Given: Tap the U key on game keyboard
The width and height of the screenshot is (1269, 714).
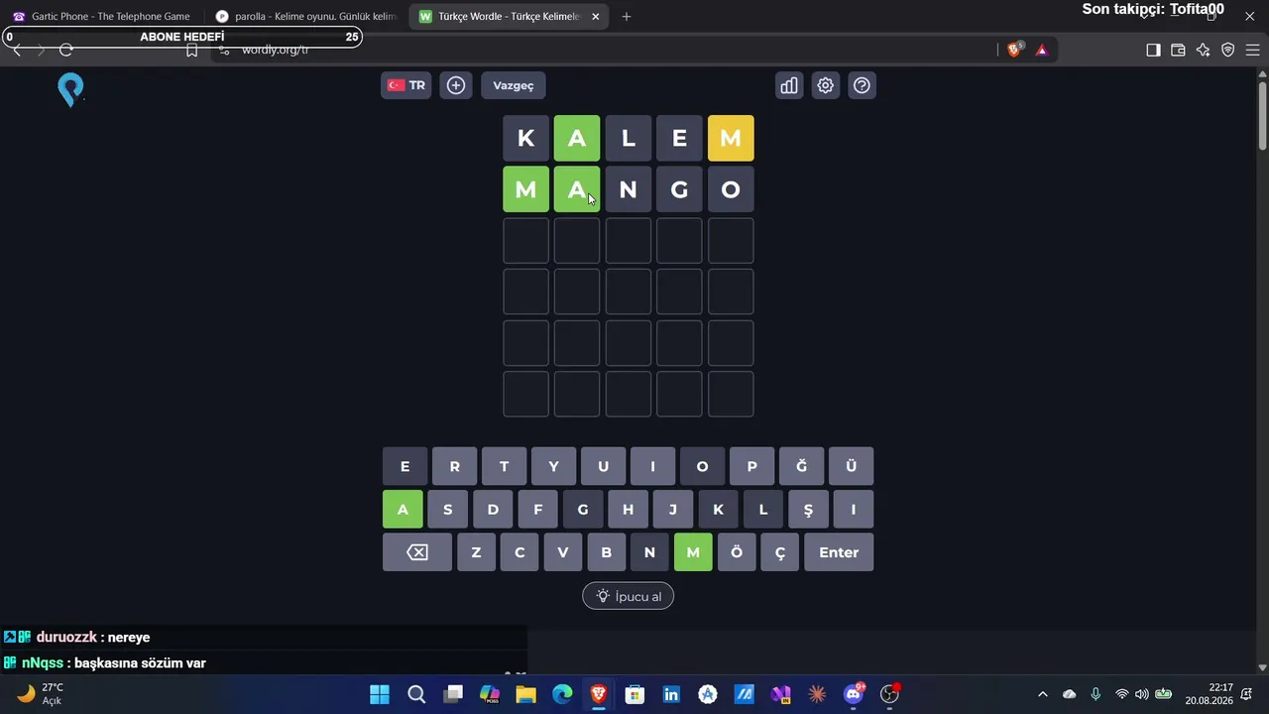Looking at the screenshot, I should click(x=603, y=466).
